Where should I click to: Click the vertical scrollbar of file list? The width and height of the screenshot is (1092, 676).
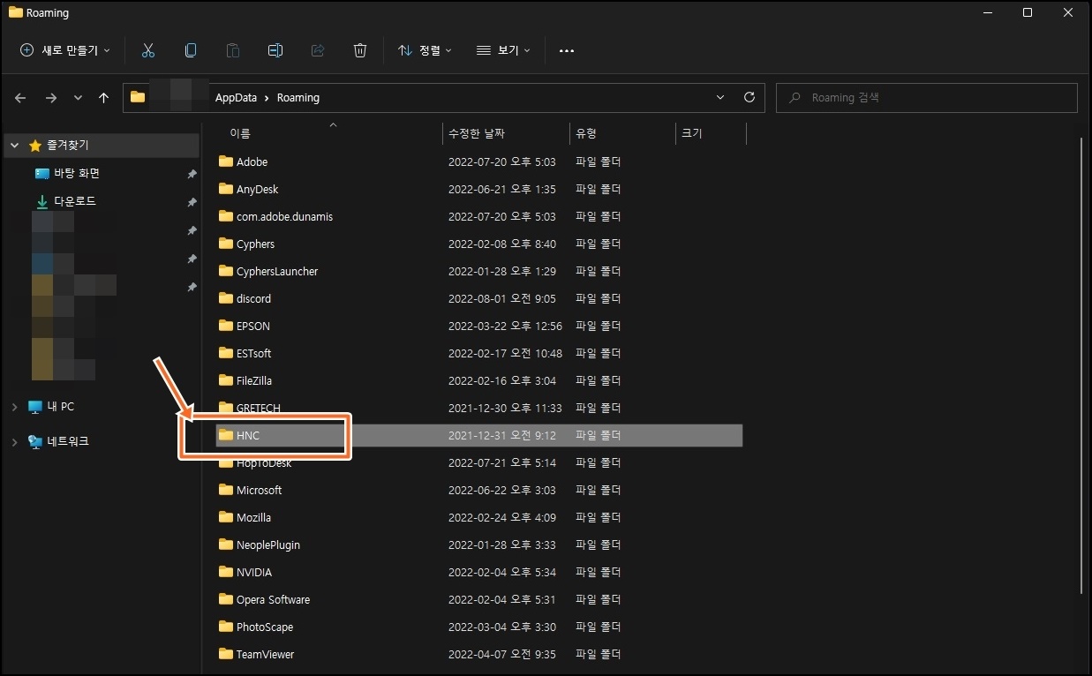tap(1082, 365)
